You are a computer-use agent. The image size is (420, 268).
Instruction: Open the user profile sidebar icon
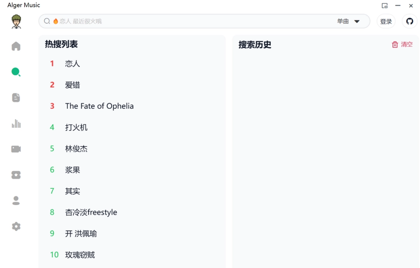16,200
